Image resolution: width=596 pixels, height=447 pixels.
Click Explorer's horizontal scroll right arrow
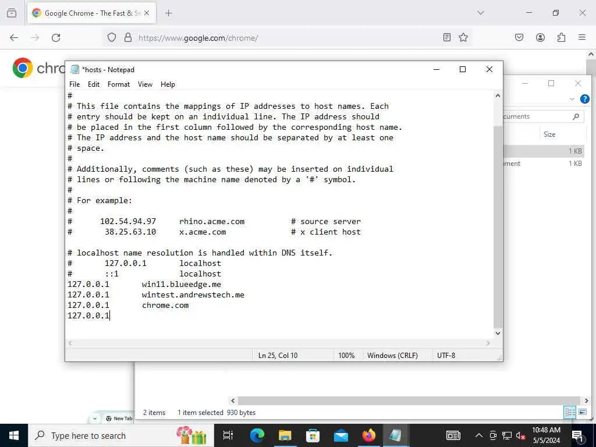point(586,400)
